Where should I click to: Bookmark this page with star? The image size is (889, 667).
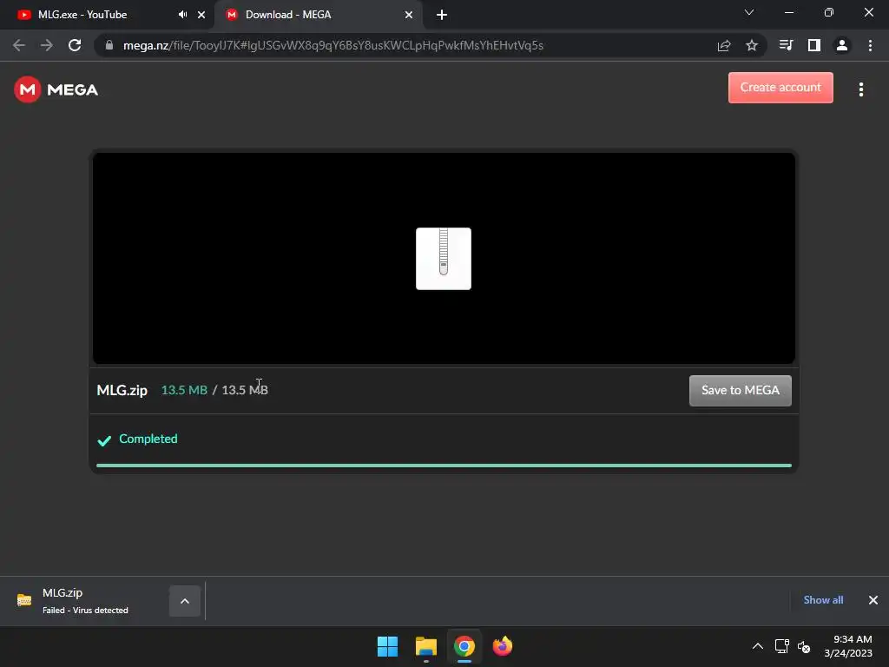(x=752, y=45)
